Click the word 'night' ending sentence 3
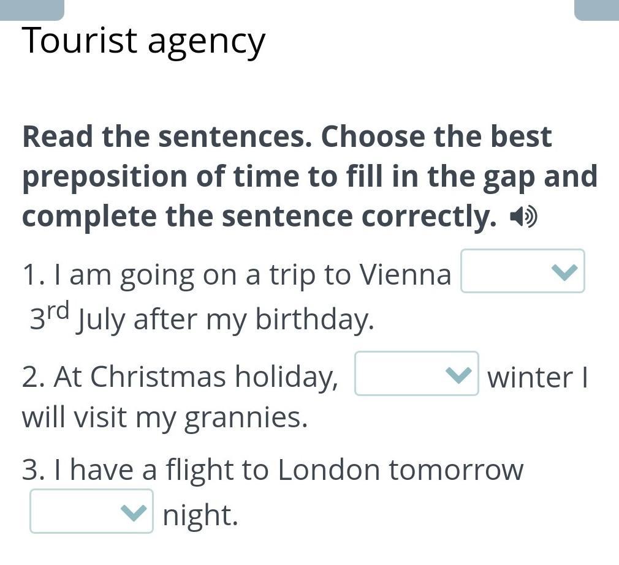 tap(200, 515)
